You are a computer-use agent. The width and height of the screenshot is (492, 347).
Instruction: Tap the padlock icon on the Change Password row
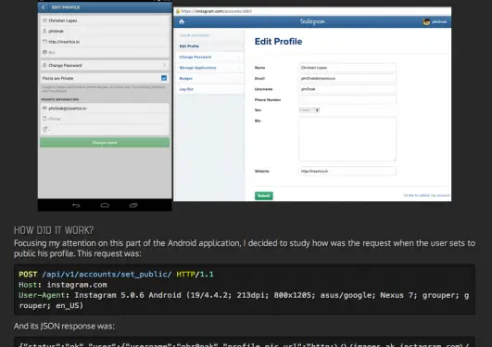[x=44, y=65]
